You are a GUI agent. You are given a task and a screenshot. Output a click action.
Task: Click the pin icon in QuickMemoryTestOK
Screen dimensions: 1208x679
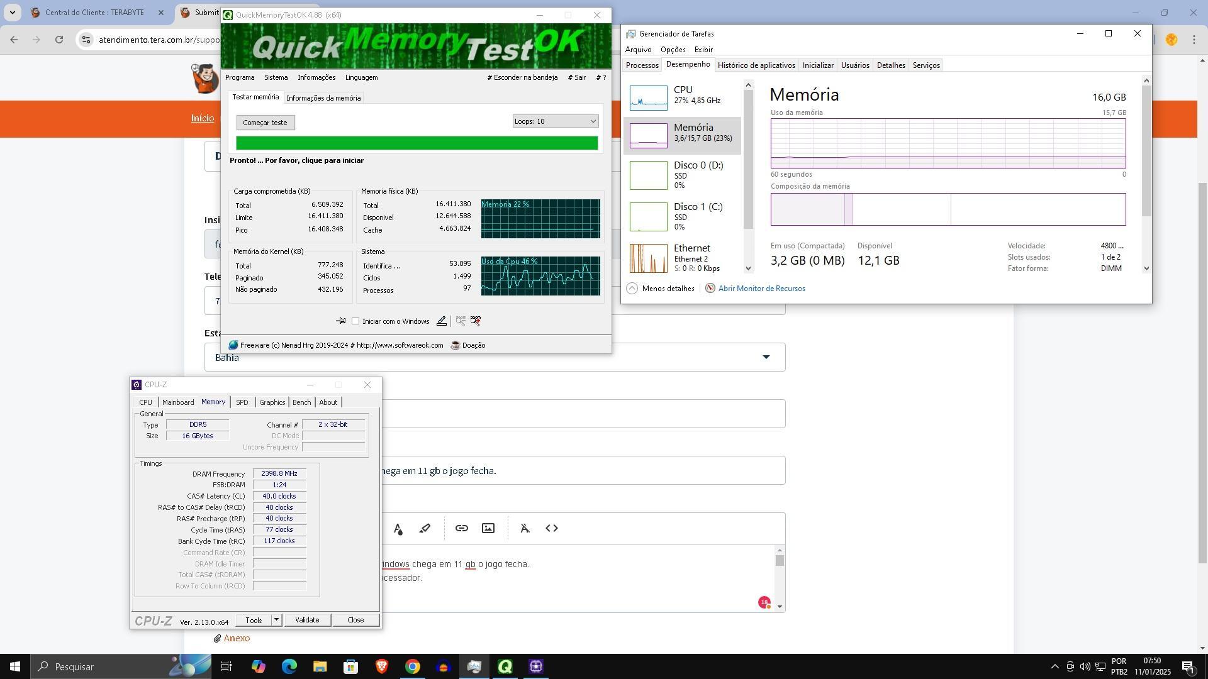coord(340,321)
